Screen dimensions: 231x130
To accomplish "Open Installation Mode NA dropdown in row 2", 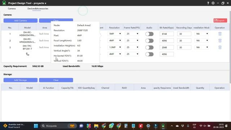I will (x=201, y=40).
